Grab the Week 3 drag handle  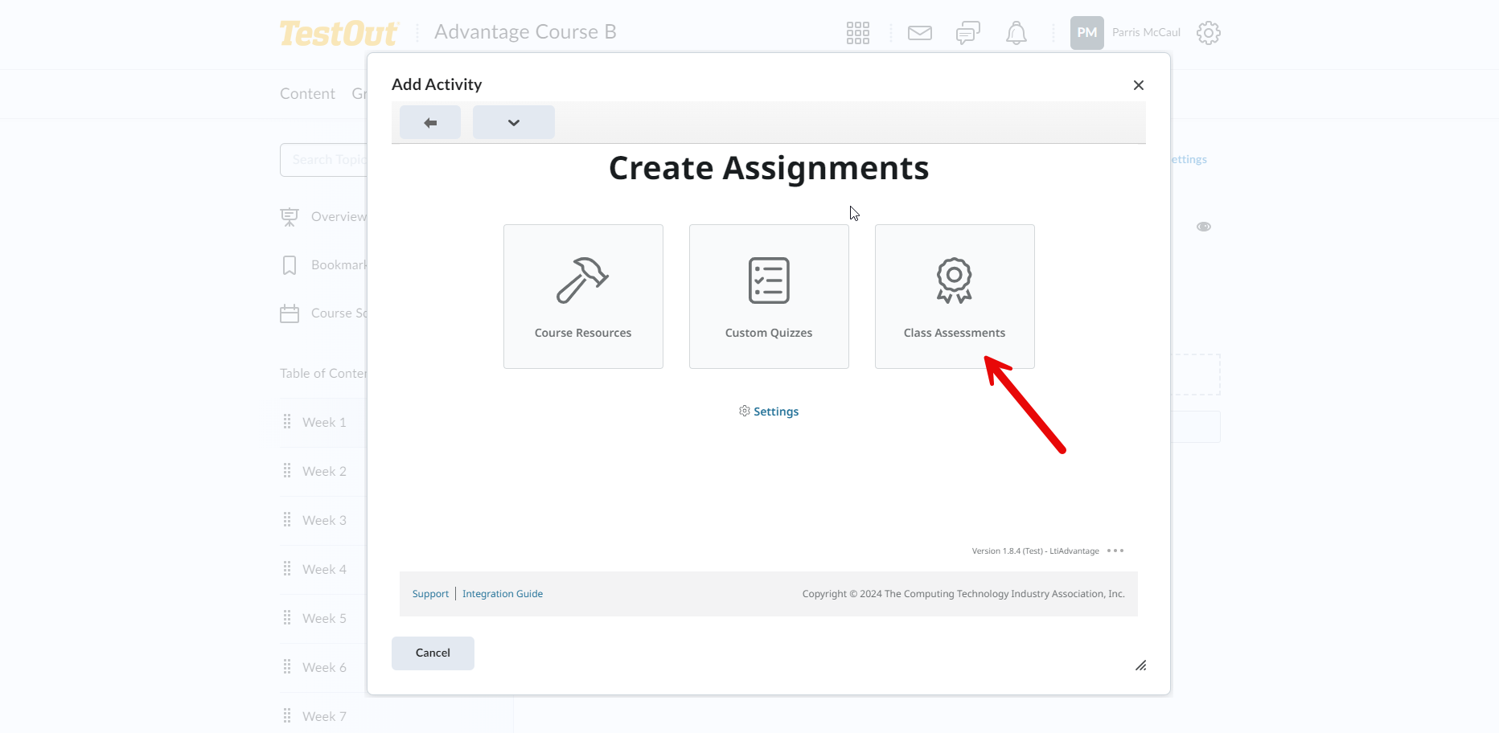(287, 520)
